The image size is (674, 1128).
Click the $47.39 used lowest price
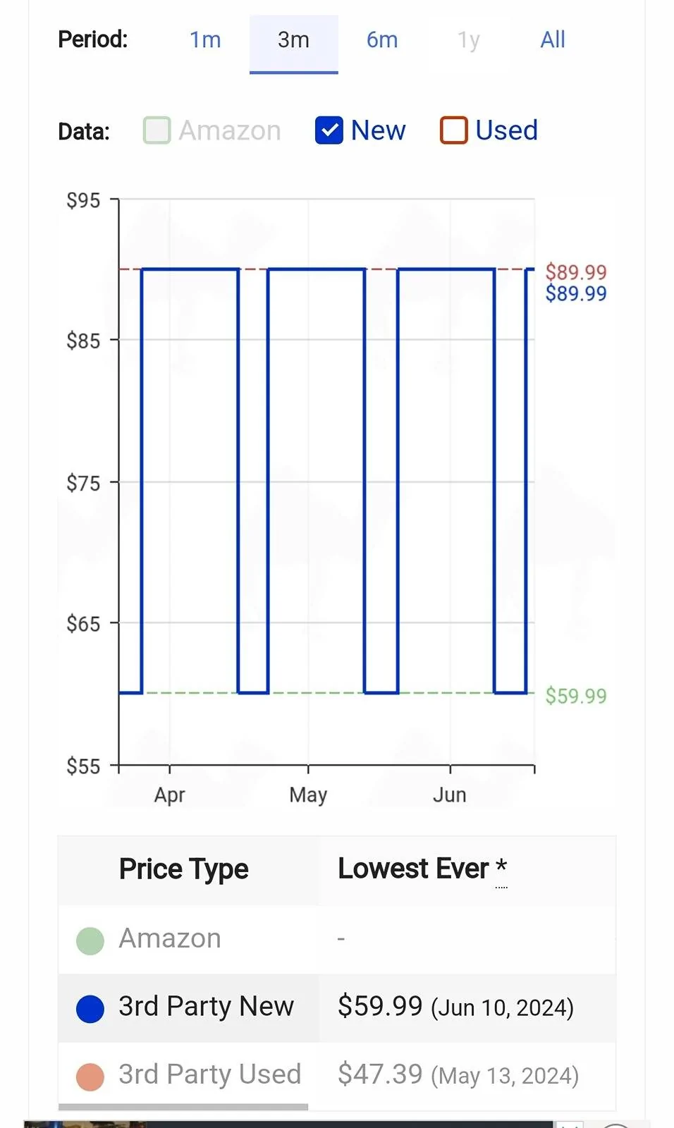[380, 1074]
